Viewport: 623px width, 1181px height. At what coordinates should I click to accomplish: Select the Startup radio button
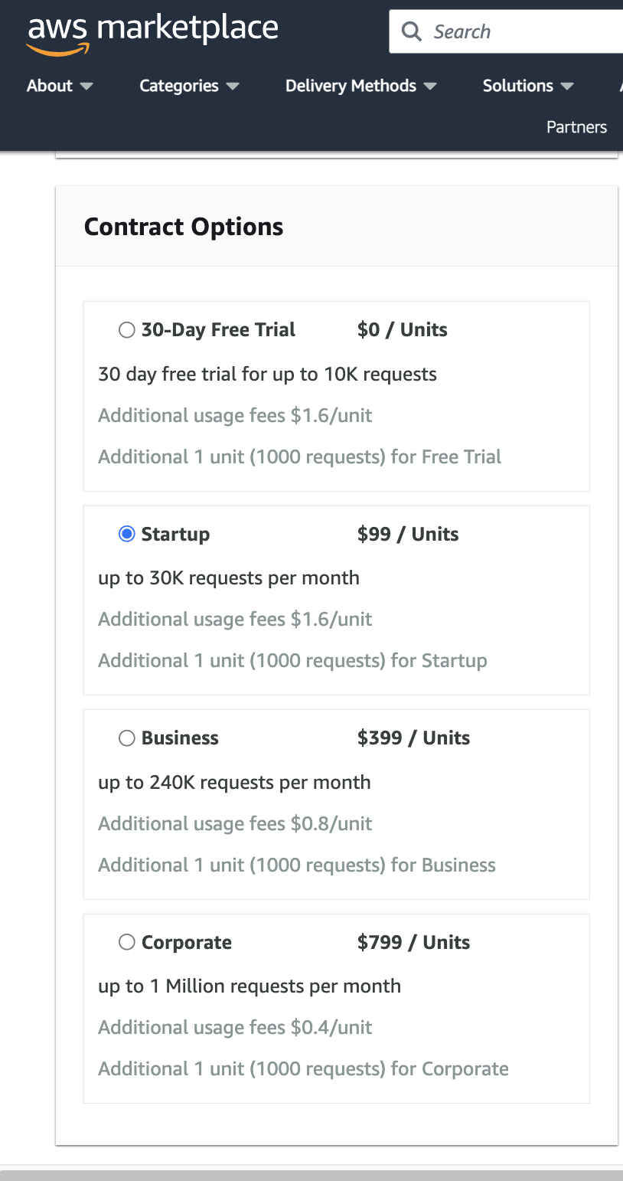coord(127,535)
